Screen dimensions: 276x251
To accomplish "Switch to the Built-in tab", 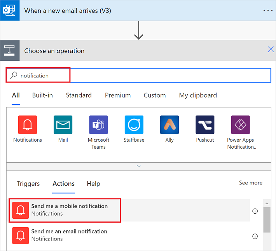I will (x=42, y=95).
